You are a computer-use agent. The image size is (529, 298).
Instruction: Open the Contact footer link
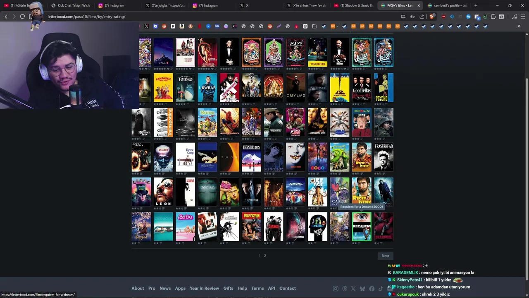pyautogui.click(x=288, y=288)
